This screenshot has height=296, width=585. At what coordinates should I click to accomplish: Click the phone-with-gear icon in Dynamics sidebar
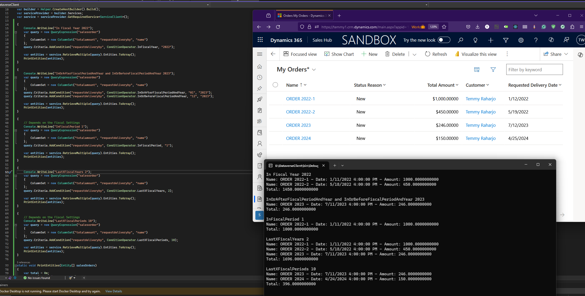(x=260, y=155)
